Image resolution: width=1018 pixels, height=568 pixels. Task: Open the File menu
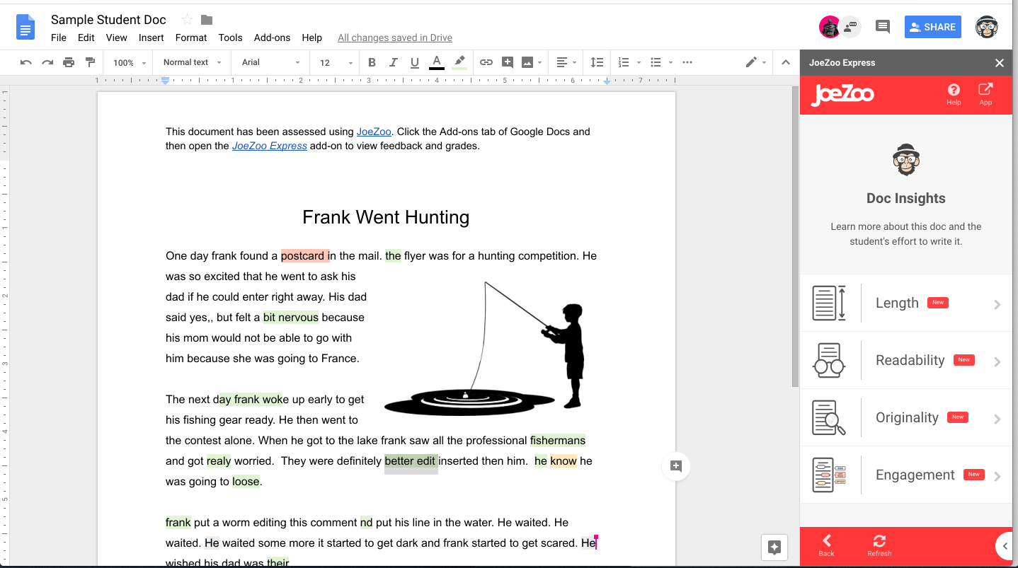[59, 37]
